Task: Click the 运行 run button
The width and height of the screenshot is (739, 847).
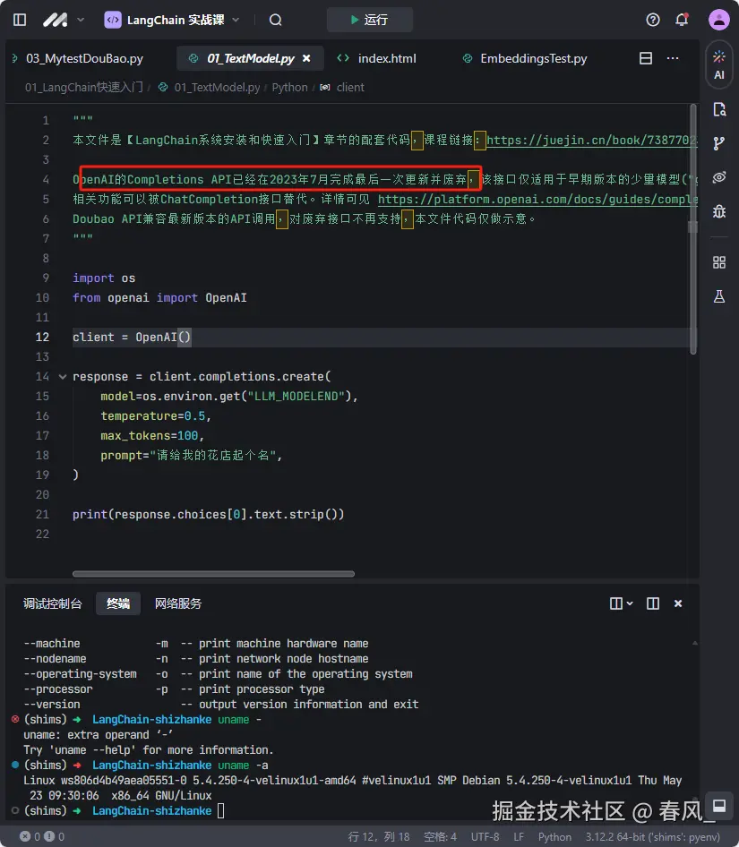Action: pyautogui.click(x=369, y=20)
